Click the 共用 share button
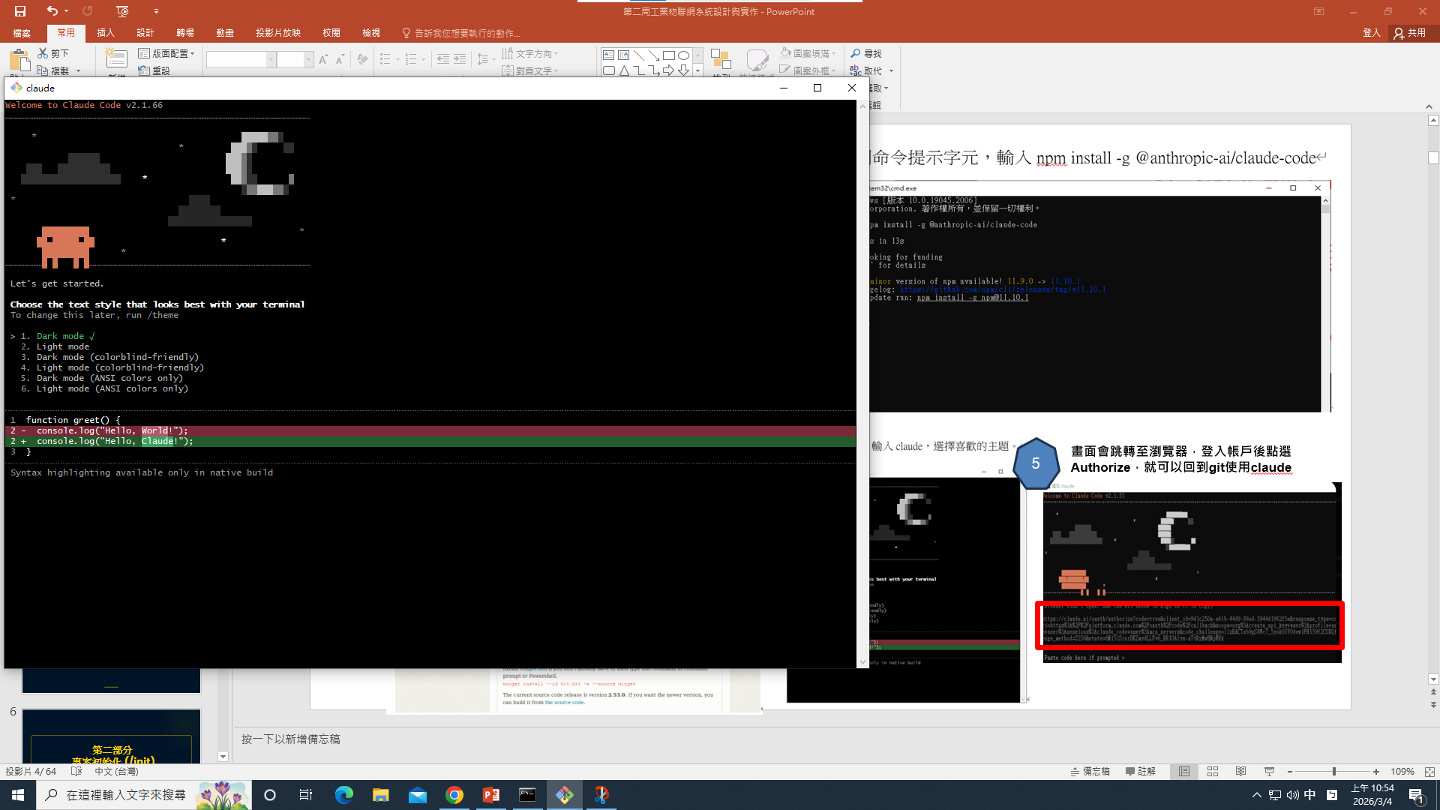1440x810 pixels. pos(1410,33)
